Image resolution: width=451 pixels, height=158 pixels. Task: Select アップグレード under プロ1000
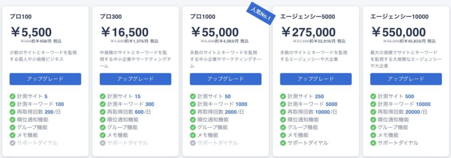[x=225, y=79]
